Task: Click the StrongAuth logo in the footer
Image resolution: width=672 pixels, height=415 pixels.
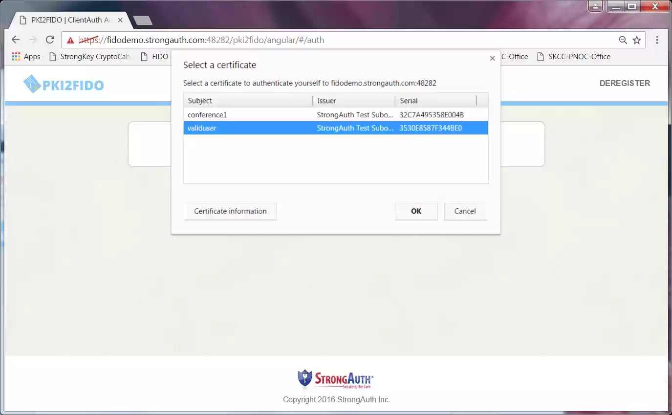Action: (x=336, y=378)
